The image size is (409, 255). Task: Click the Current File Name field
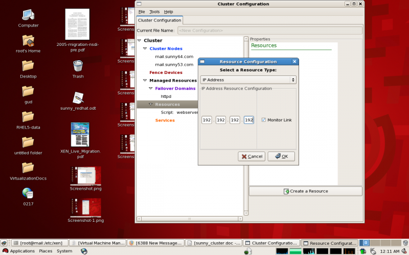[270, 31]
